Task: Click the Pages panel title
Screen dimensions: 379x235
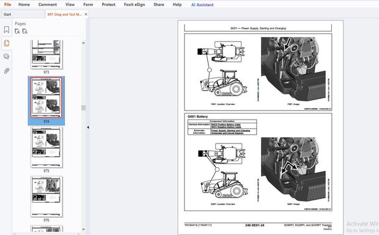Action: [20, 24]
